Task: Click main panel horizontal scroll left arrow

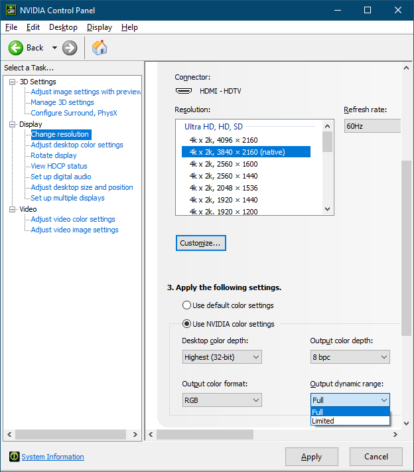Action: tap(151, 434)
